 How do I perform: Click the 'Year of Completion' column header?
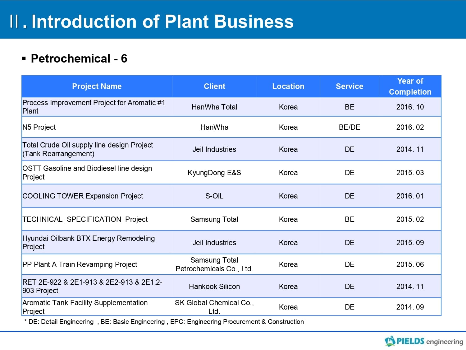point(410,86)
